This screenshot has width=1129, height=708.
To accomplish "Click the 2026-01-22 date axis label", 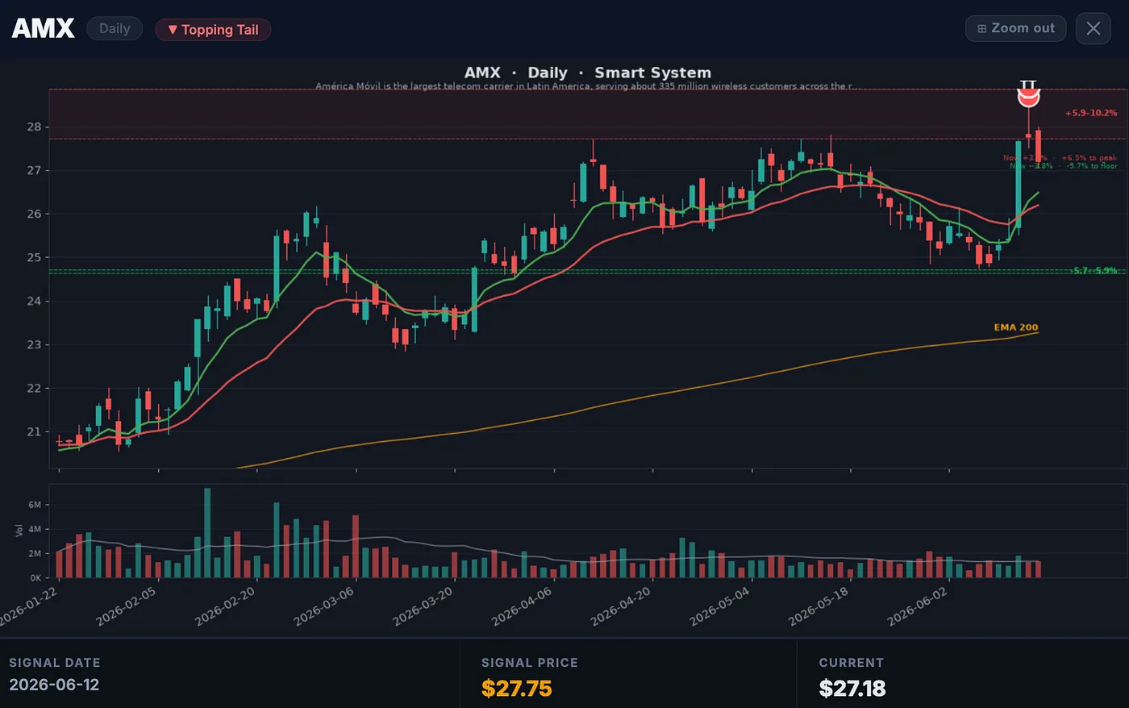I will click(28, 606).
